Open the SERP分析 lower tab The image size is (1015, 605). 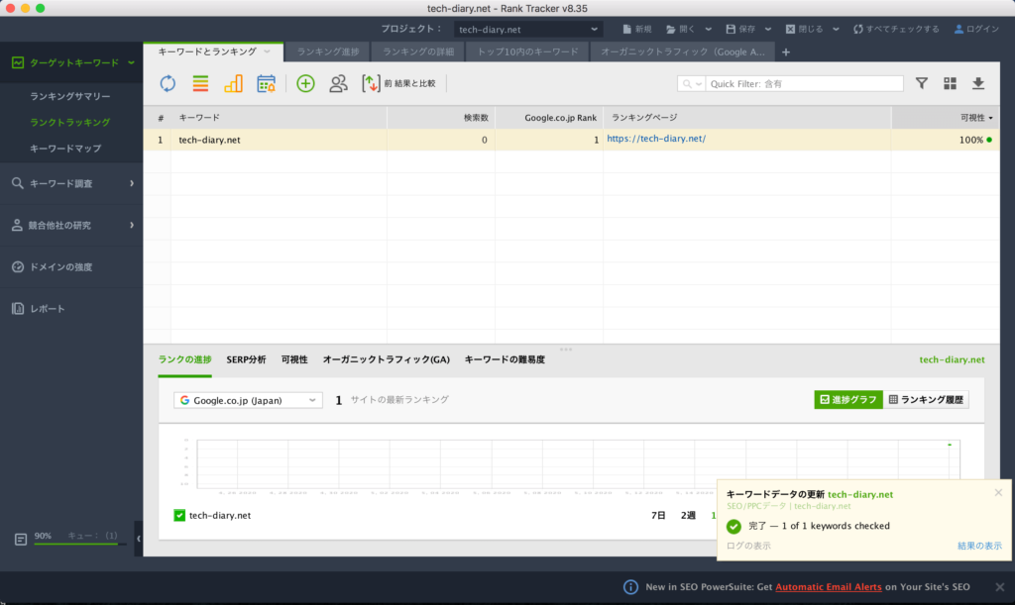tap(246, 359)
